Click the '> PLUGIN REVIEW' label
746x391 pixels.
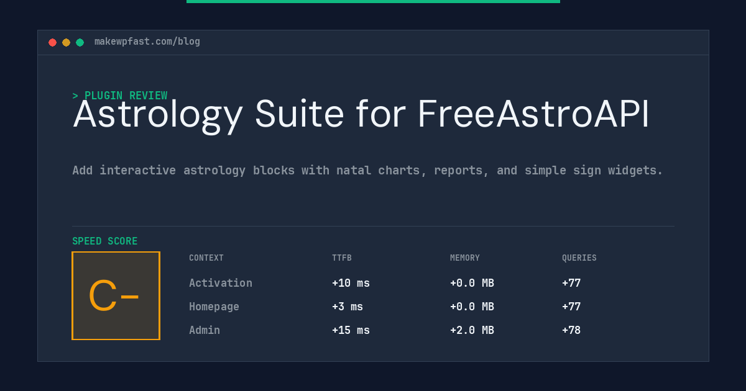point(120,96)
